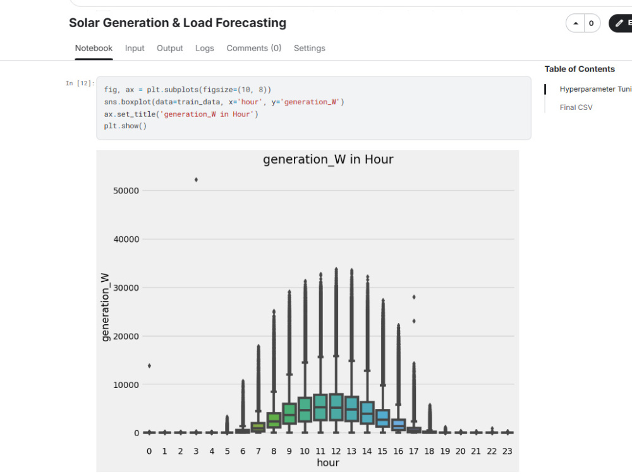Open the Logs tab
The height and width of the screenshot is (474, 632).
click(204, 49)
